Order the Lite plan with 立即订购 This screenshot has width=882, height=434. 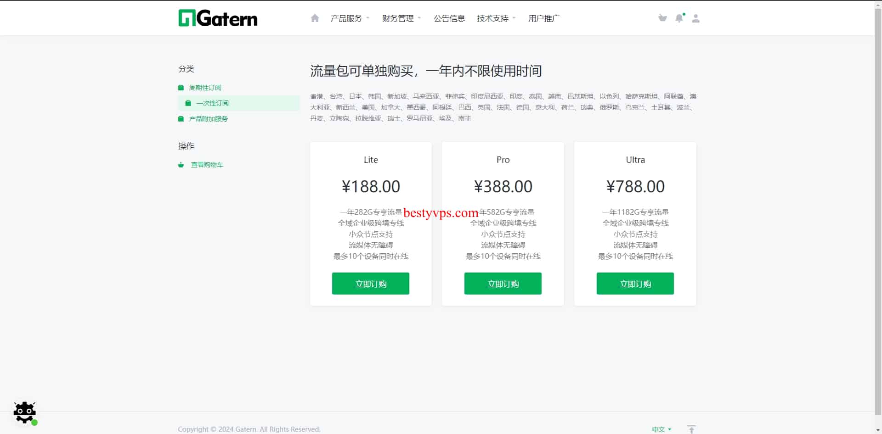pyautogui.click(x=370, y=284)
